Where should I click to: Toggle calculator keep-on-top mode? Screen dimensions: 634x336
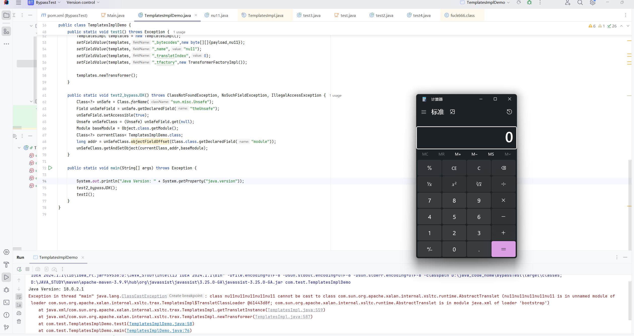point(452,112)
